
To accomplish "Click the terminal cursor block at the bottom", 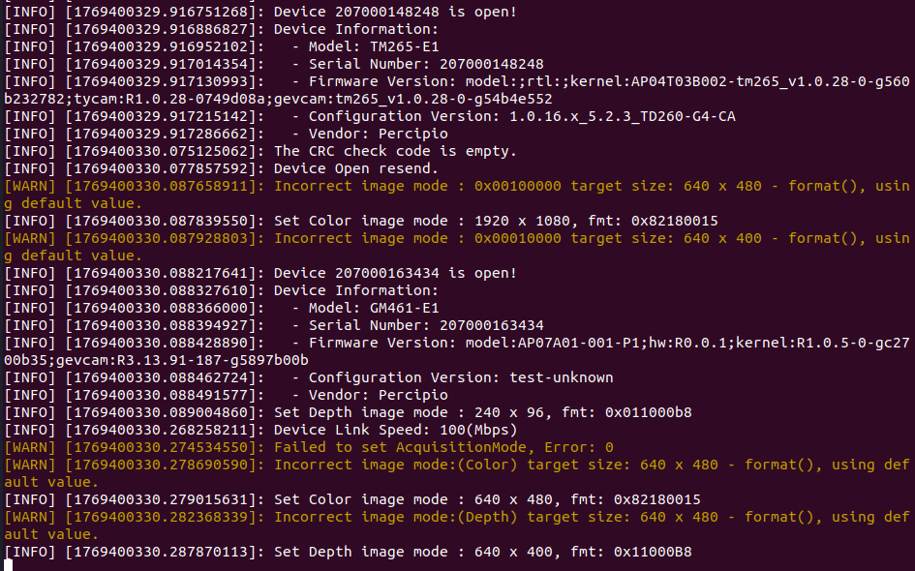I will 9,565.
